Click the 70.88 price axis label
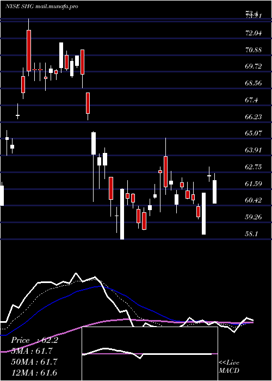This screenshot has height=381, width=272. tap(254, 50)
